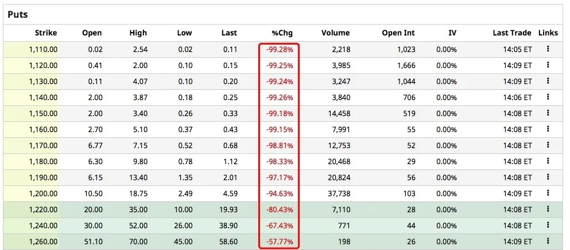The image size is (570, 250).
Task: Click the IV column header
Action: tap(452, 33)
